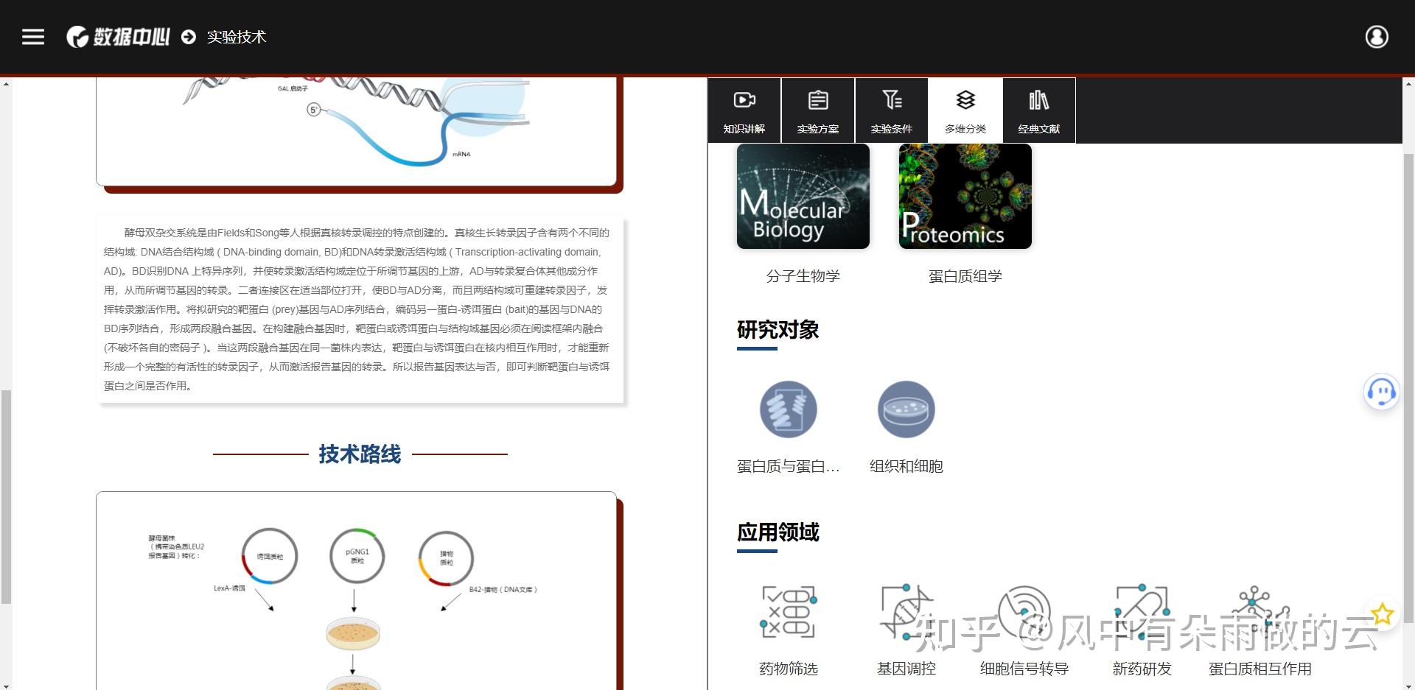Open the 分子生物学 category thumbnail
Screen dimensions: 1415x690
pyautogui.click(x=802, y=196)
